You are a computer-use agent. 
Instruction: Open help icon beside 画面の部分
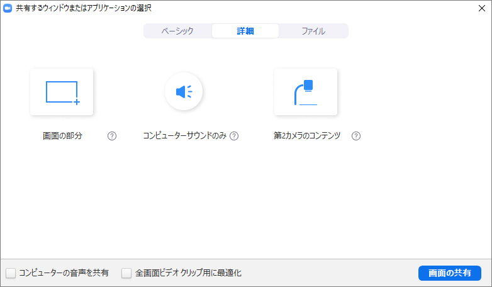click(112, 136)
